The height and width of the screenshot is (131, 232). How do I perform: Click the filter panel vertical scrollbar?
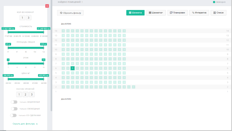click(51, 53)
